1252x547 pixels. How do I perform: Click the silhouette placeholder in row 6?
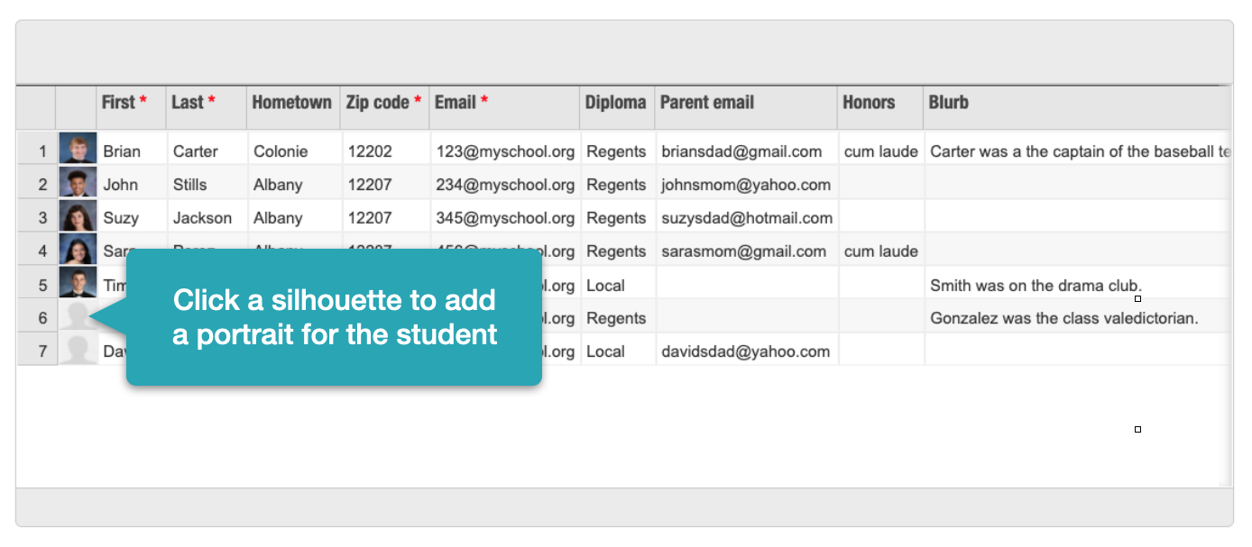point(77,316)
